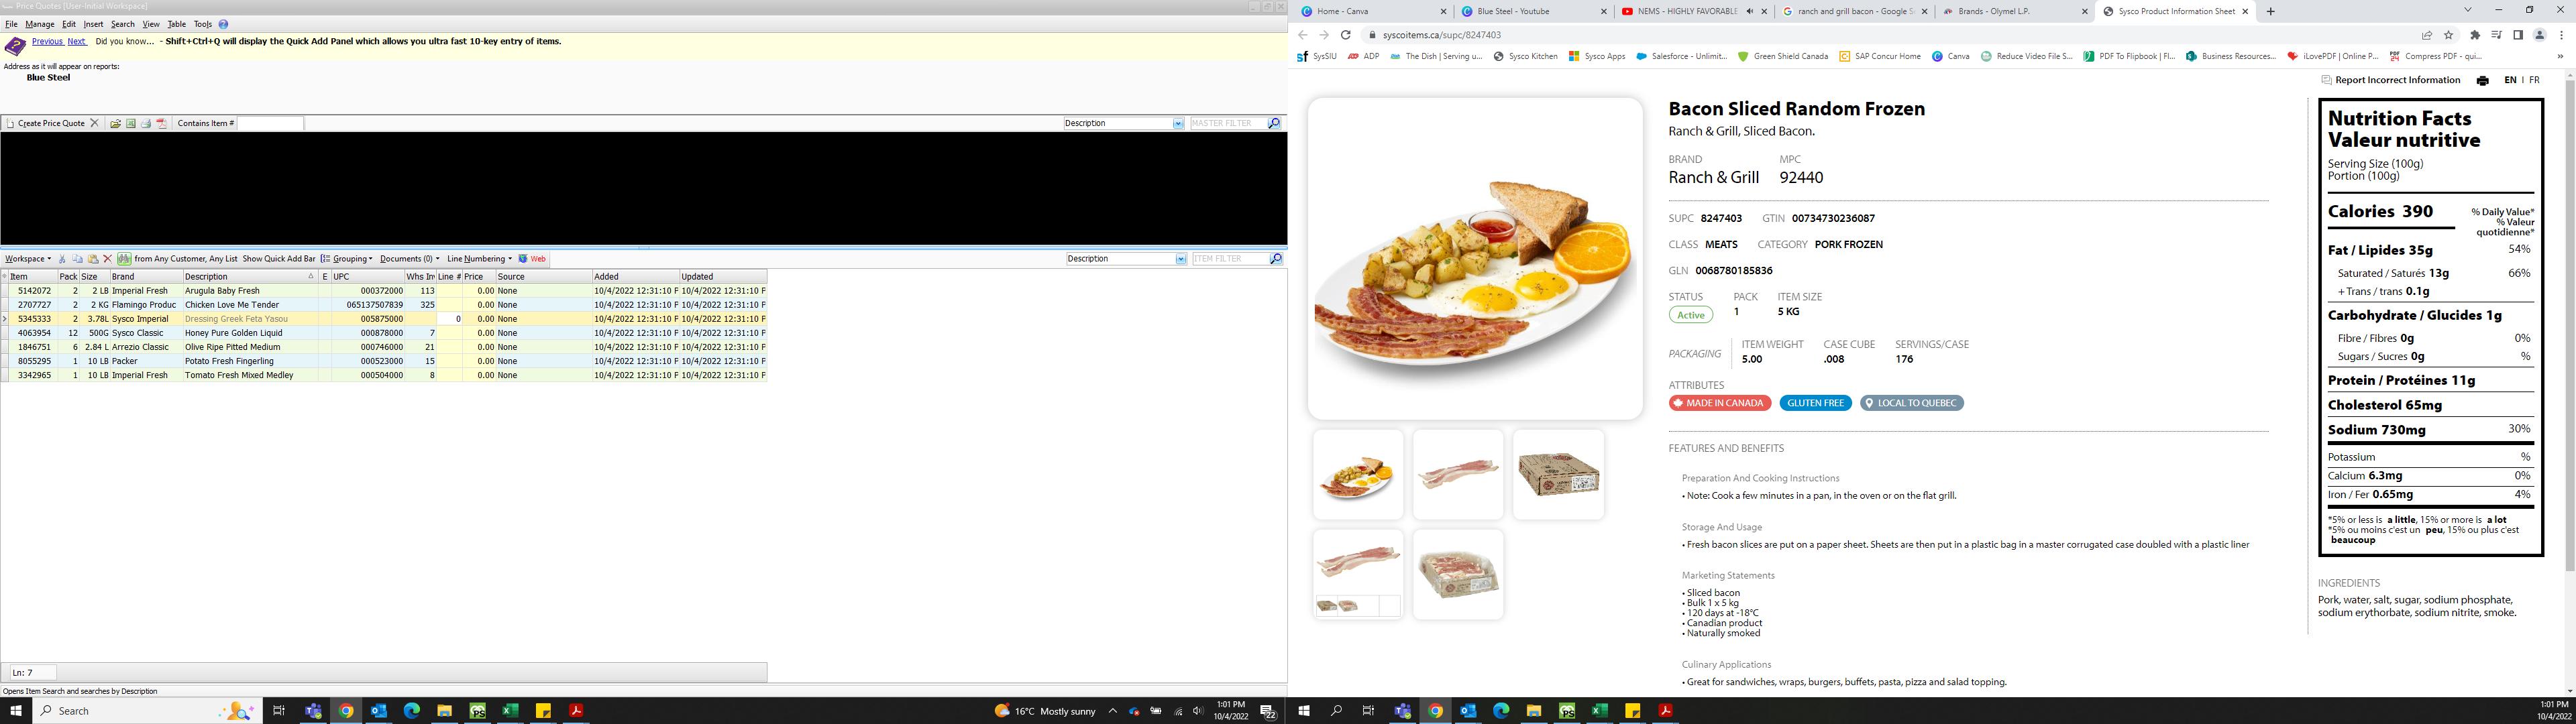
Task: Click the Next tip link
Action: 76,42
